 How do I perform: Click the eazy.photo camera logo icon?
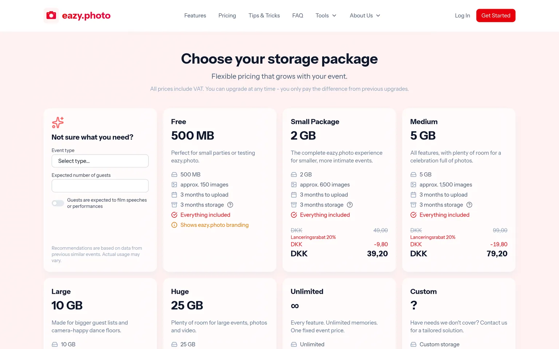(x=51, y=15)
